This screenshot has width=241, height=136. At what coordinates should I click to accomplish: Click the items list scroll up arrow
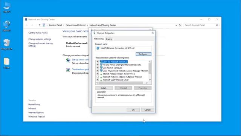150,62
